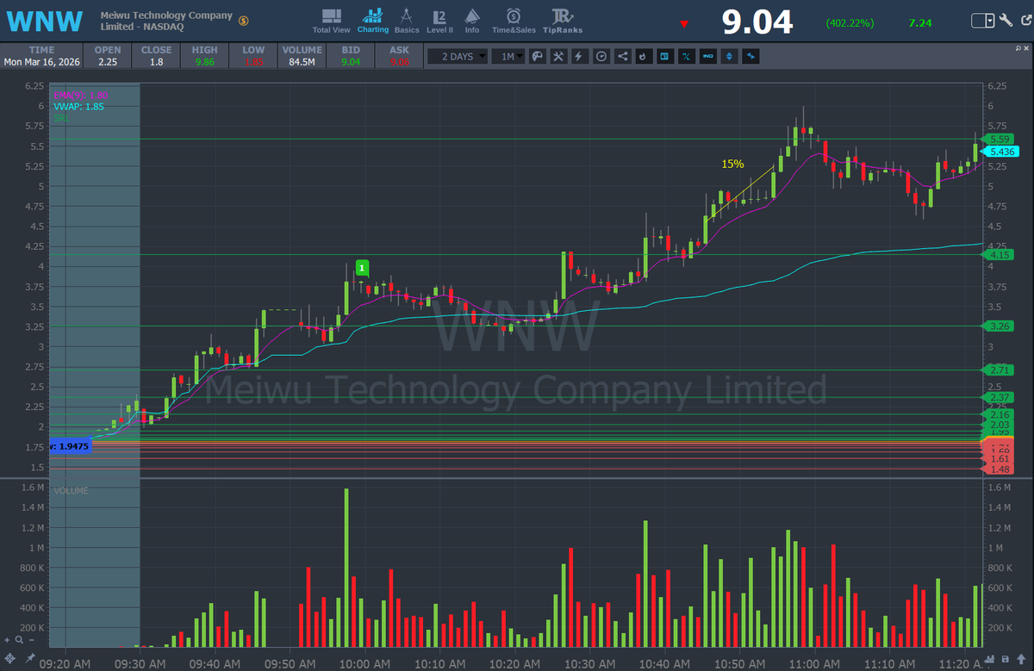Click the red 1.61 level tag

point(999,458)
